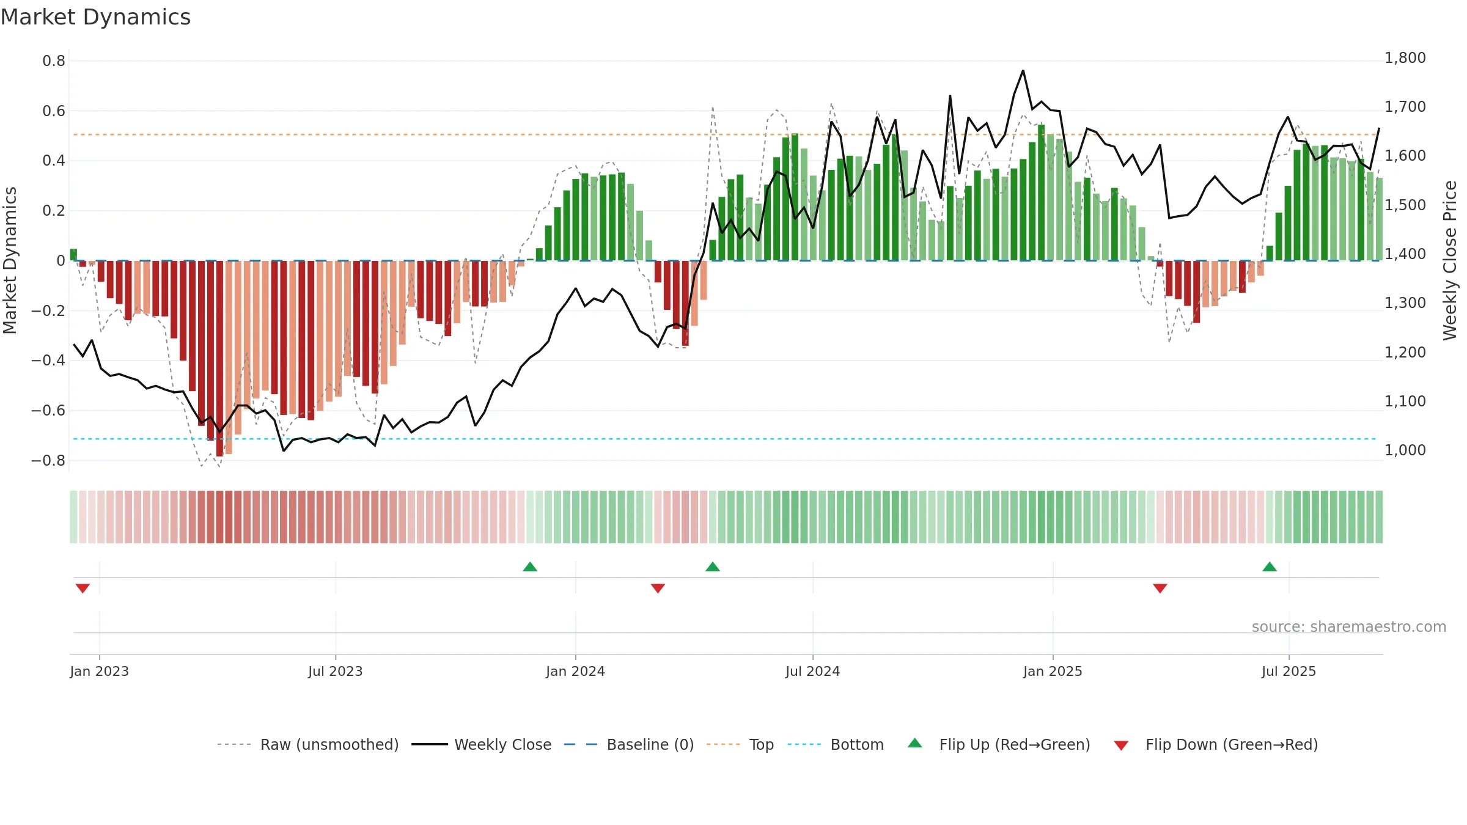Click the 1,100 price axis tick
The image size is (1467, 825).
pos(1405,402)
